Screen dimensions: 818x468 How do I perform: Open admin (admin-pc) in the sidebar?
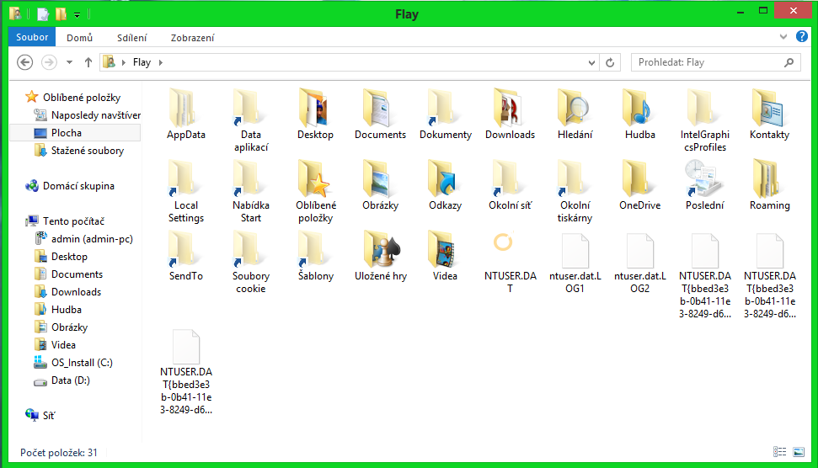83,239
